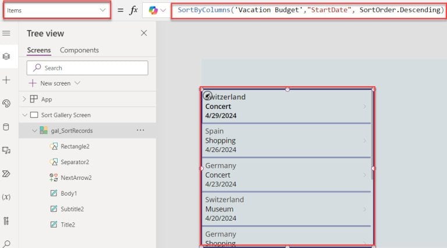Switch to the Components tab
447x248 pixels.
tap(79, 50)
